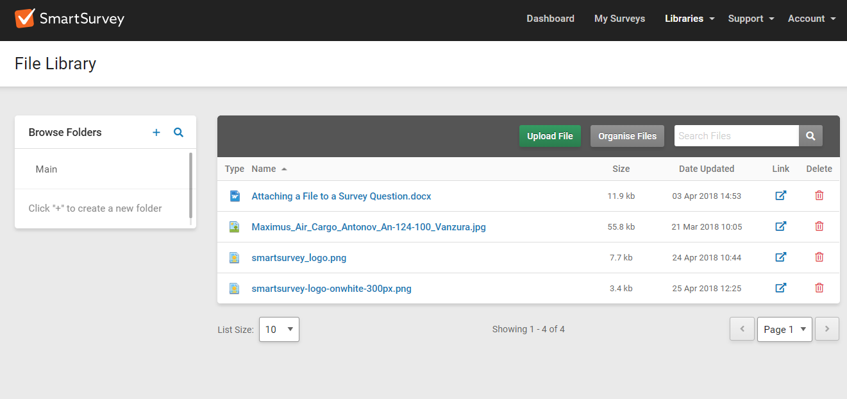Image resolution: width=847 pixels, height=399 pixels.
Task: Click the Upload File button
Action: (549, 136)
